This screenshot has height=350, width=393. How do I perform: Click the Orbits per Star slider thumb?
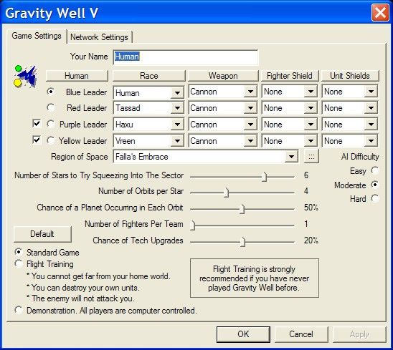pos(227,193)
